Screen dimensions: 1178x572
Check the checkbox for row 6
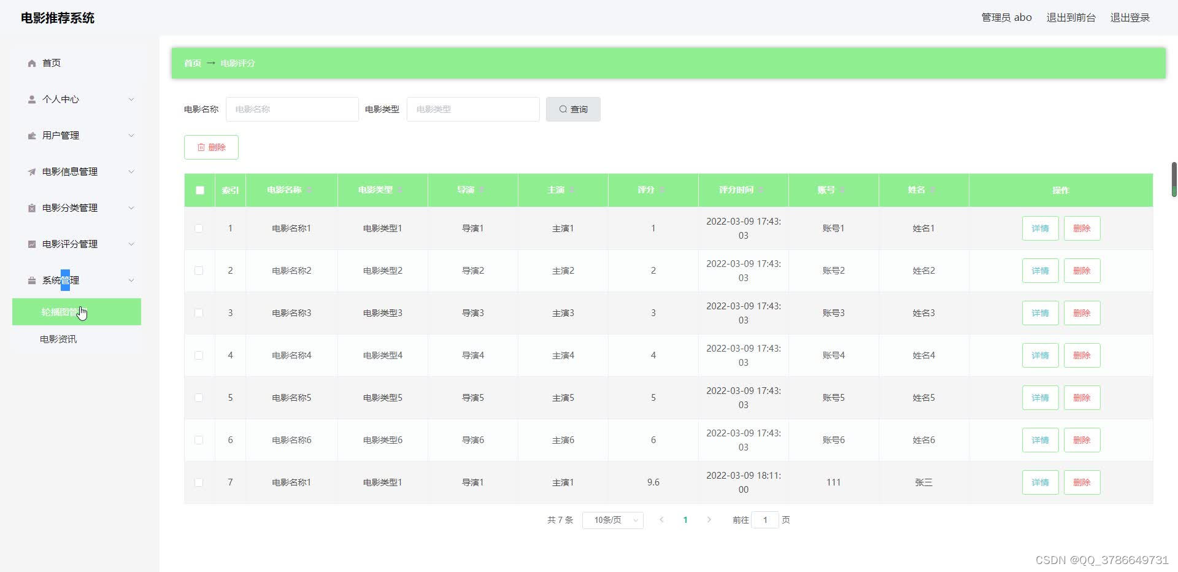tap(199, 440)
